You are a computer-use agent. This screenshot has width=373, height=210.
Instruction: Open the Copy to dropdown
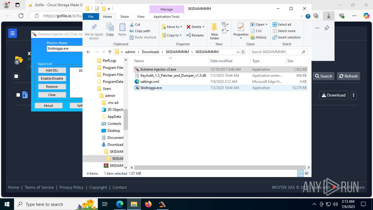(x=172, y=35)
